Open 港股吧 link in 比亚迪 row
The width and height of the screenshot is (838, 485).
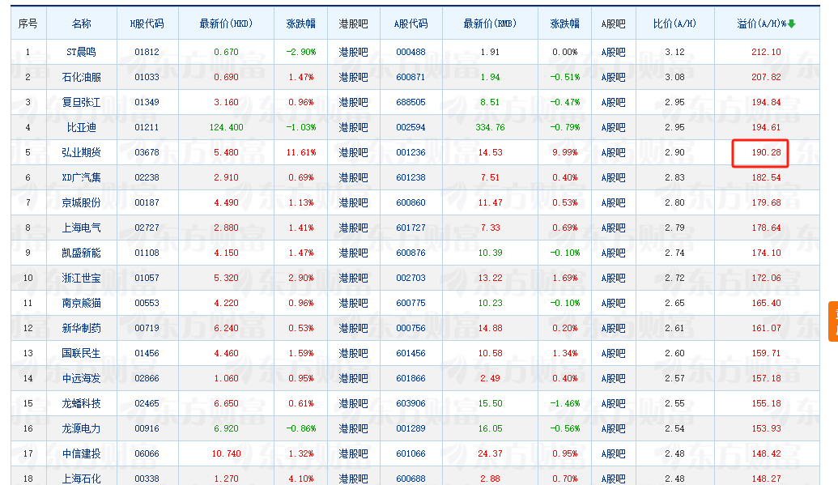[353, 127]
